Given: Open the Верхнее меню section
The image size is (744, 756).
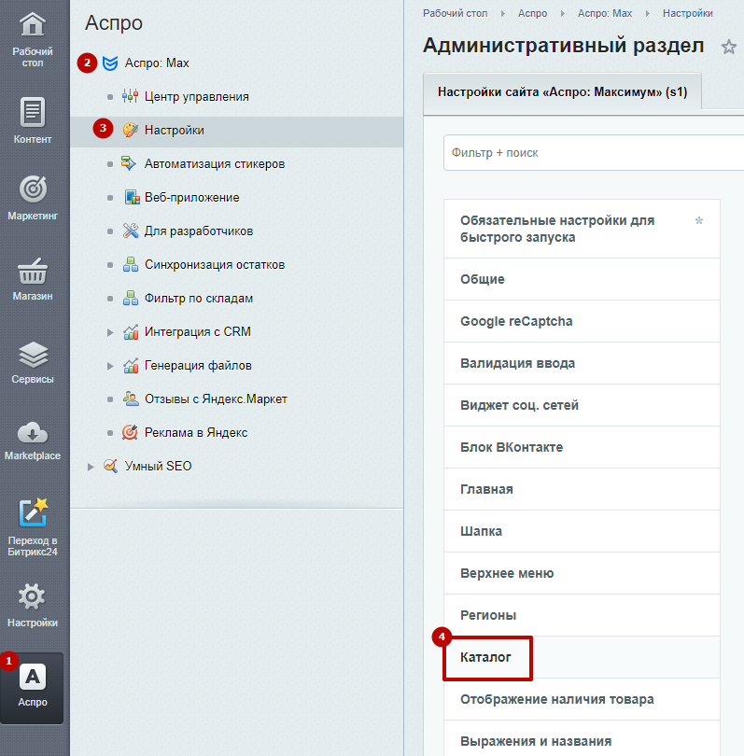Looking at the screenshot, I should point(582,573).
